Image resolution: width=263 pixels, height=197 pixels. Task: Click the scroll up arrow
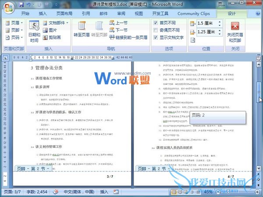[x=259, y=64]
